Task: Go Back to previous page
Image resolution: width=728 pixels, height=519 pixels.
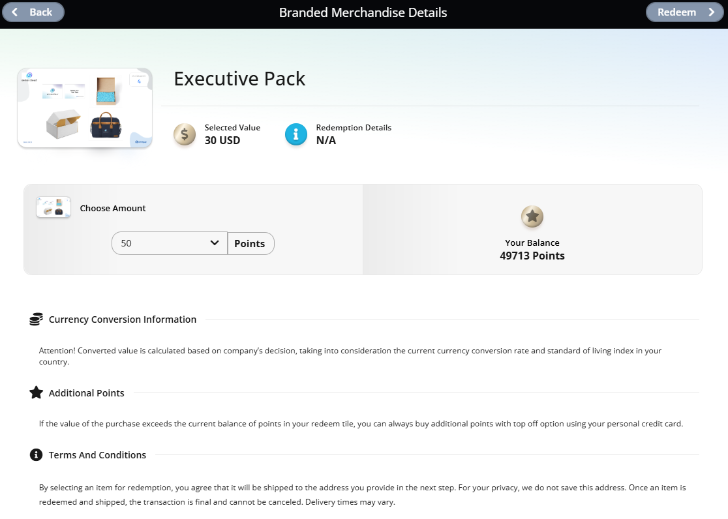Action: [x=33, y=12]
